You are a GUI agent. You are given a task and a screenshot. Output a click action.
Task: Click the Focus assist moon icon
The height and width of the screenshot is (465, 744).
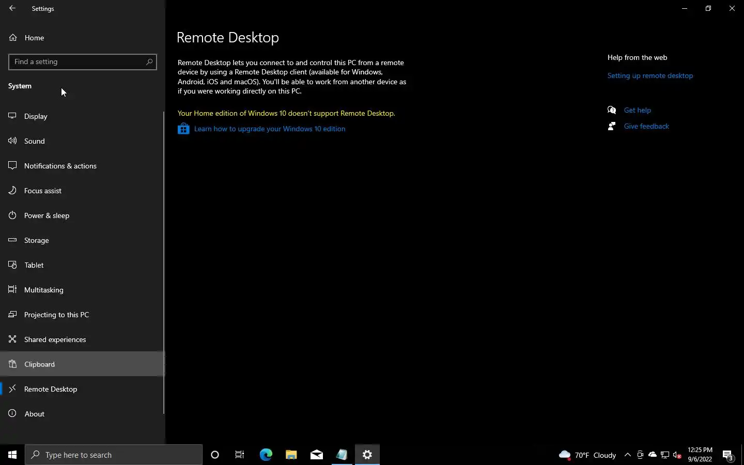12,191
